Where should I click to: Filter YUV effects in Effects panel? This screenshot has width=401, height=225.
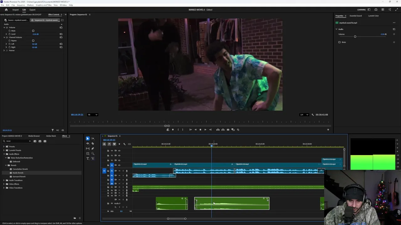(x=45, y=141)
